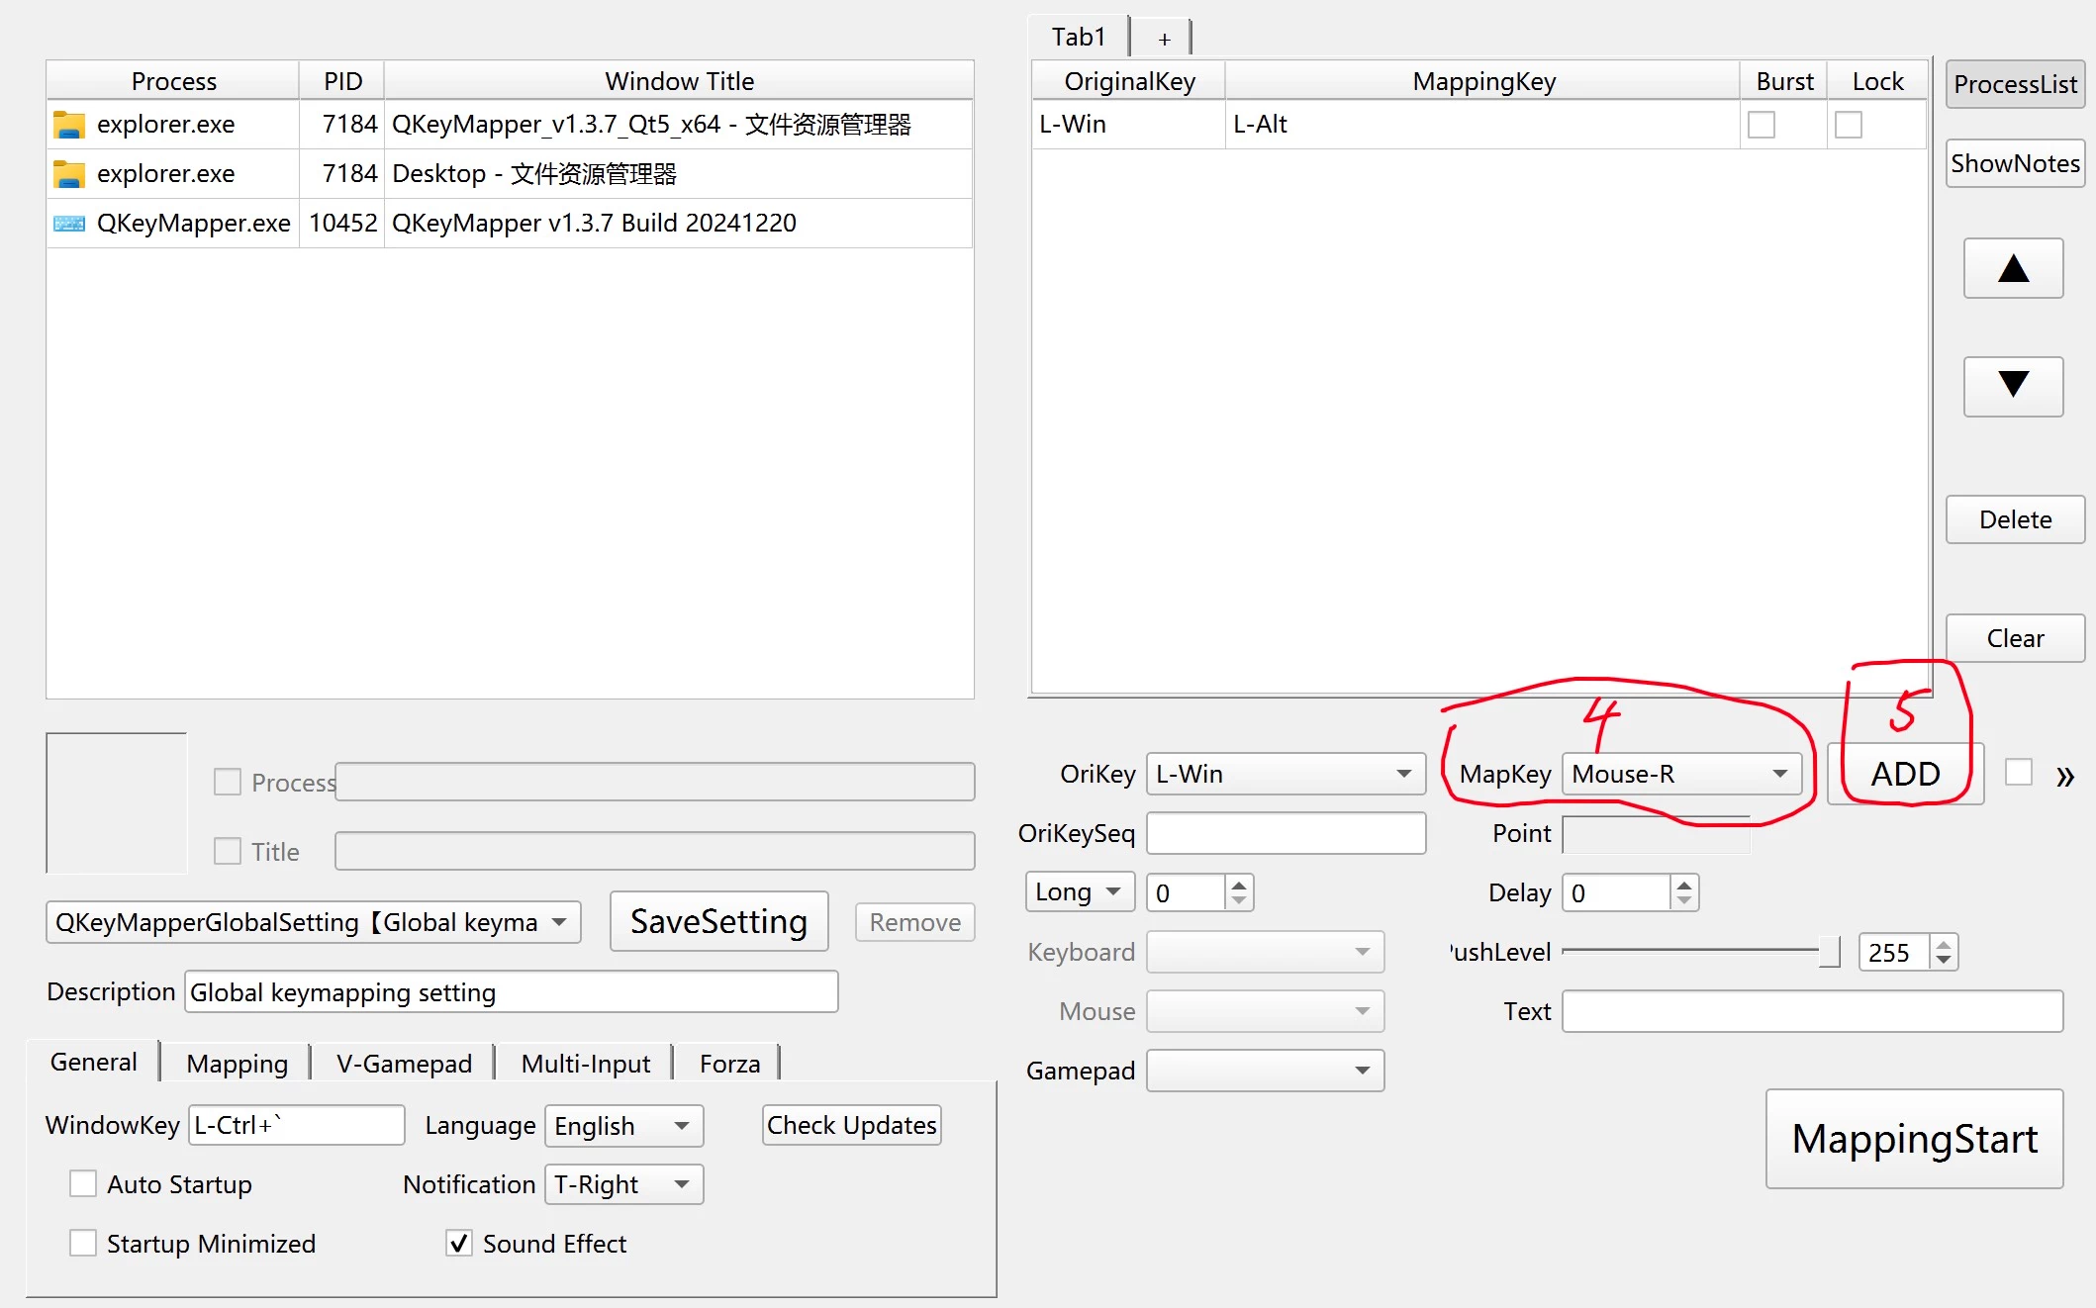2096x1308 pixels.
Task: Toggle the Lock checkbox for L-Win mapping
Action: pos(1848,125)
